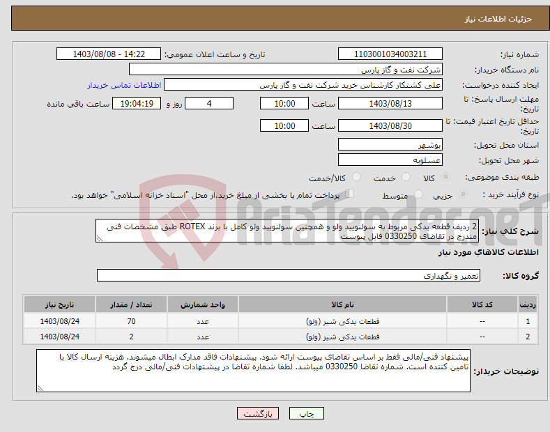Click the delivery city field عسلویه
Viewport: 550px width, 432px height.
[x=390, y=160]
